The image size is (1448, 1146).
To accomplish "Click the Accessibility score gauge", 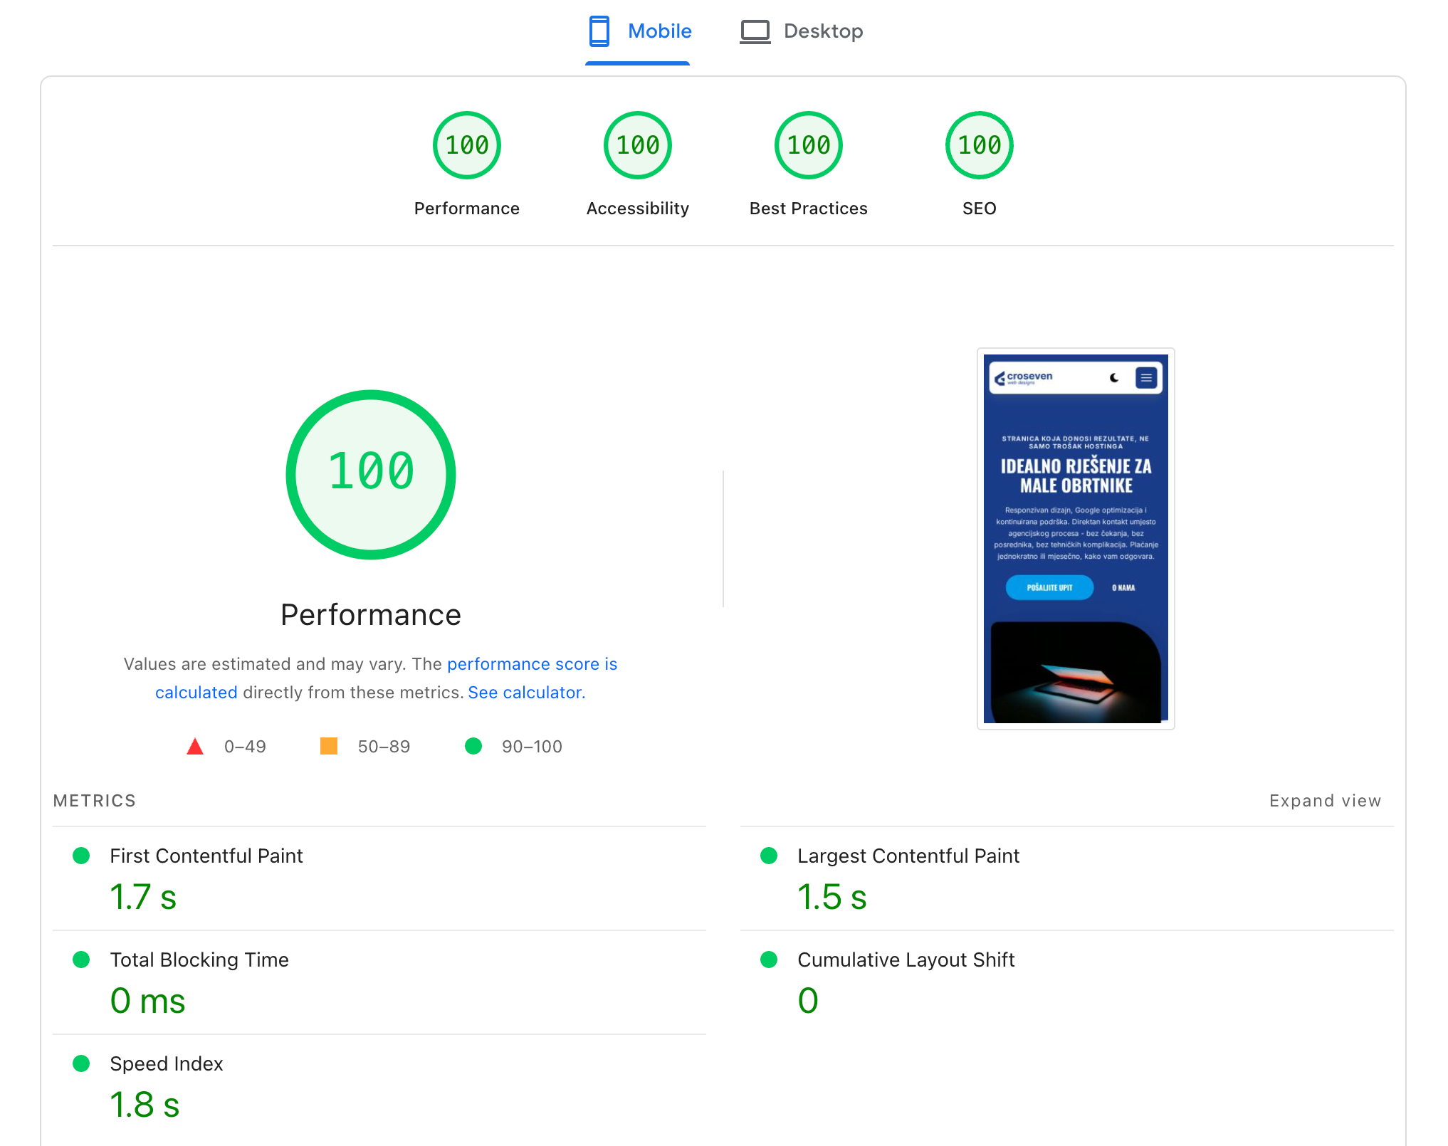I will pos(637,145).
